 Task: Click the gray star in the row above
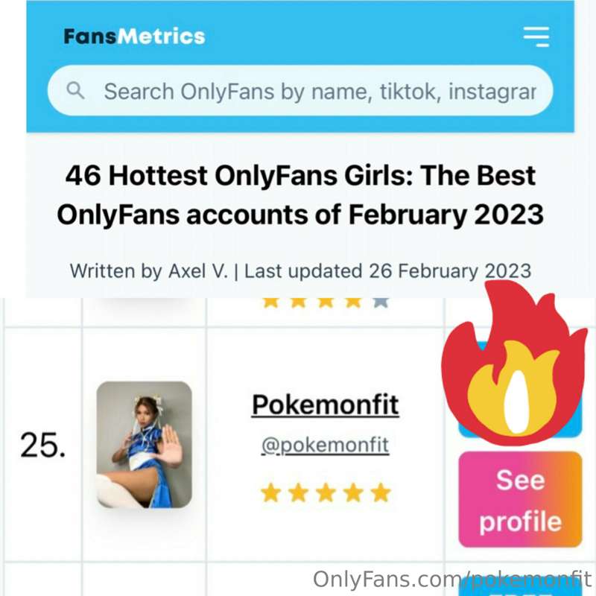coord(380,301)
